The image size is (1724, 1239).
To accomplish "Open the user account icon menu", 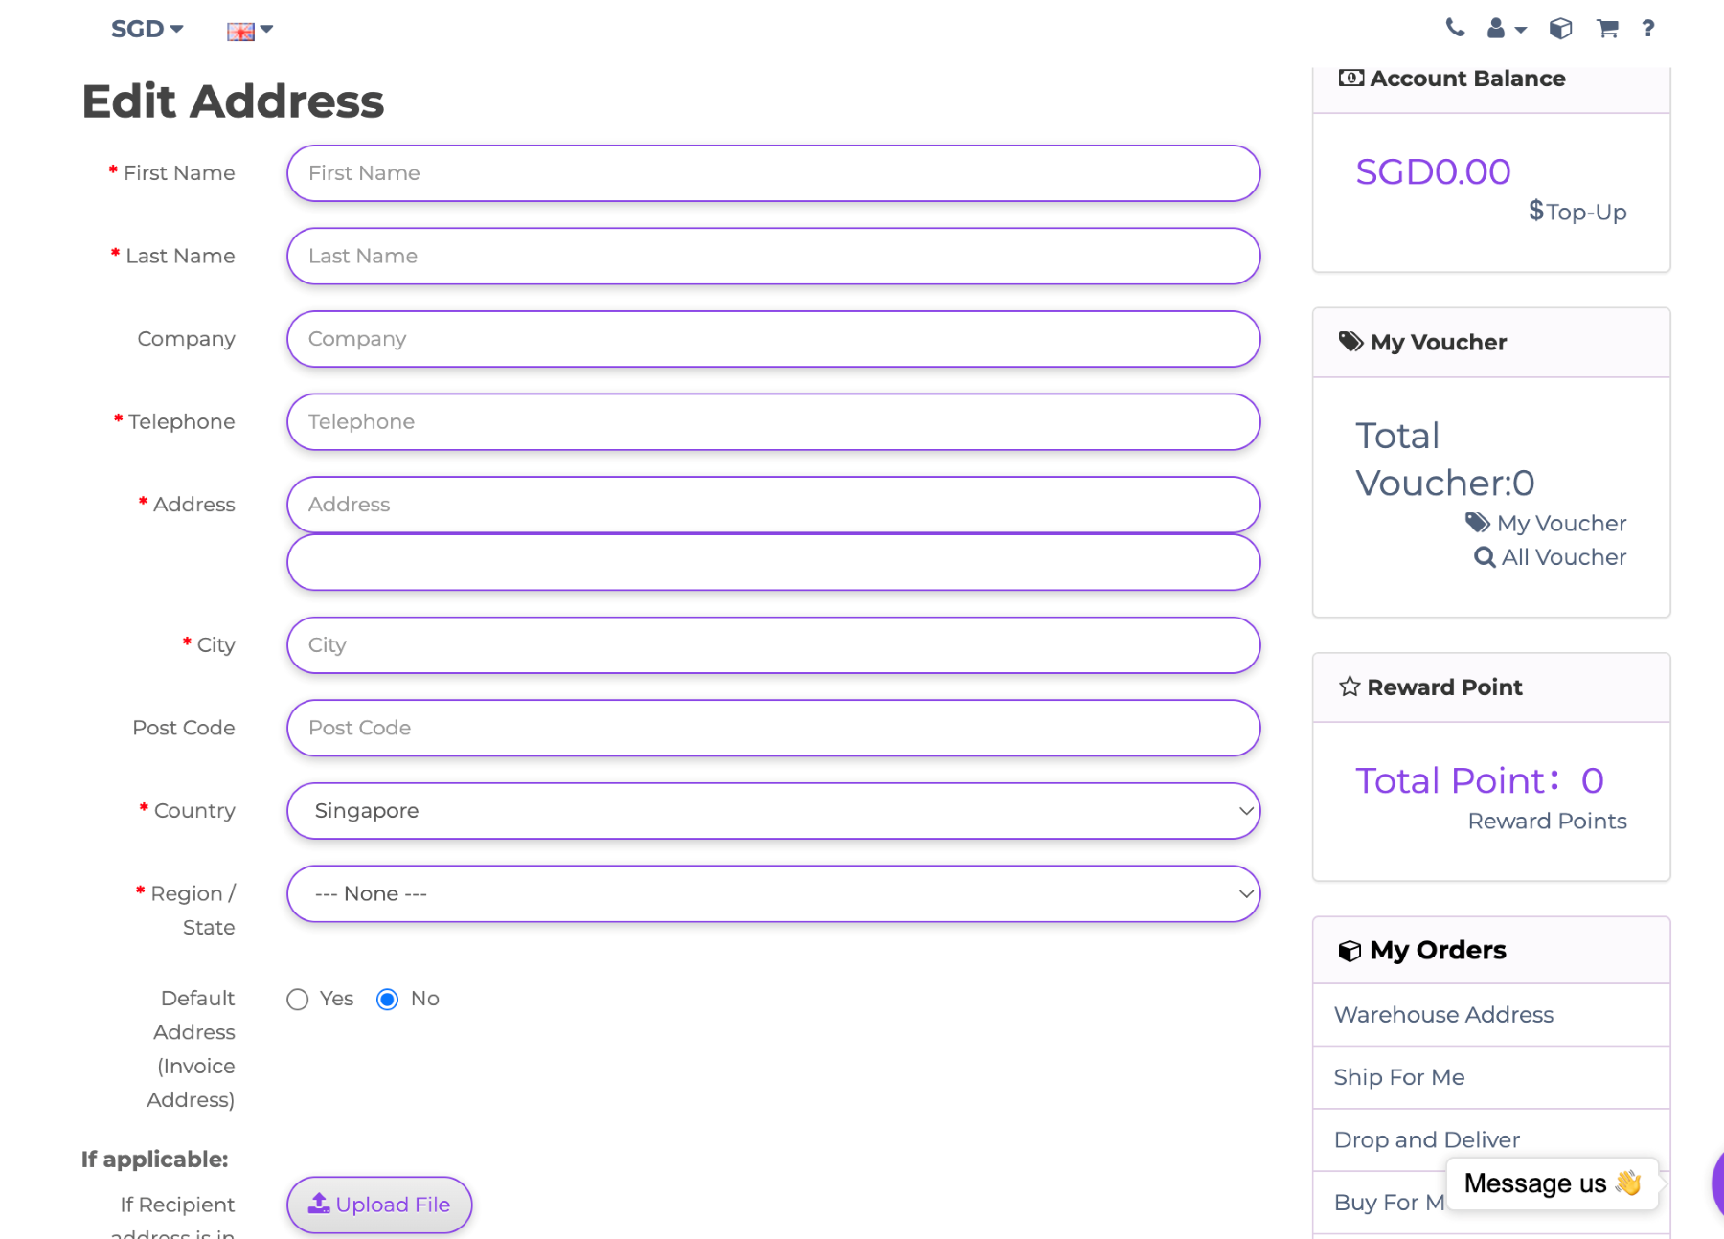I will point(1505,29).
